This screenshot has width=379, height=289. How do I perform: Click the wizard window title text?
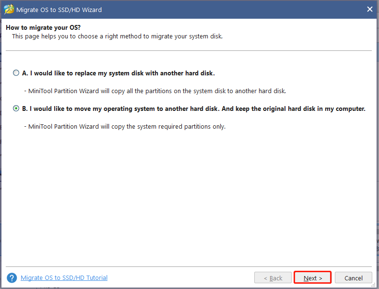click(x=59, y=10)
